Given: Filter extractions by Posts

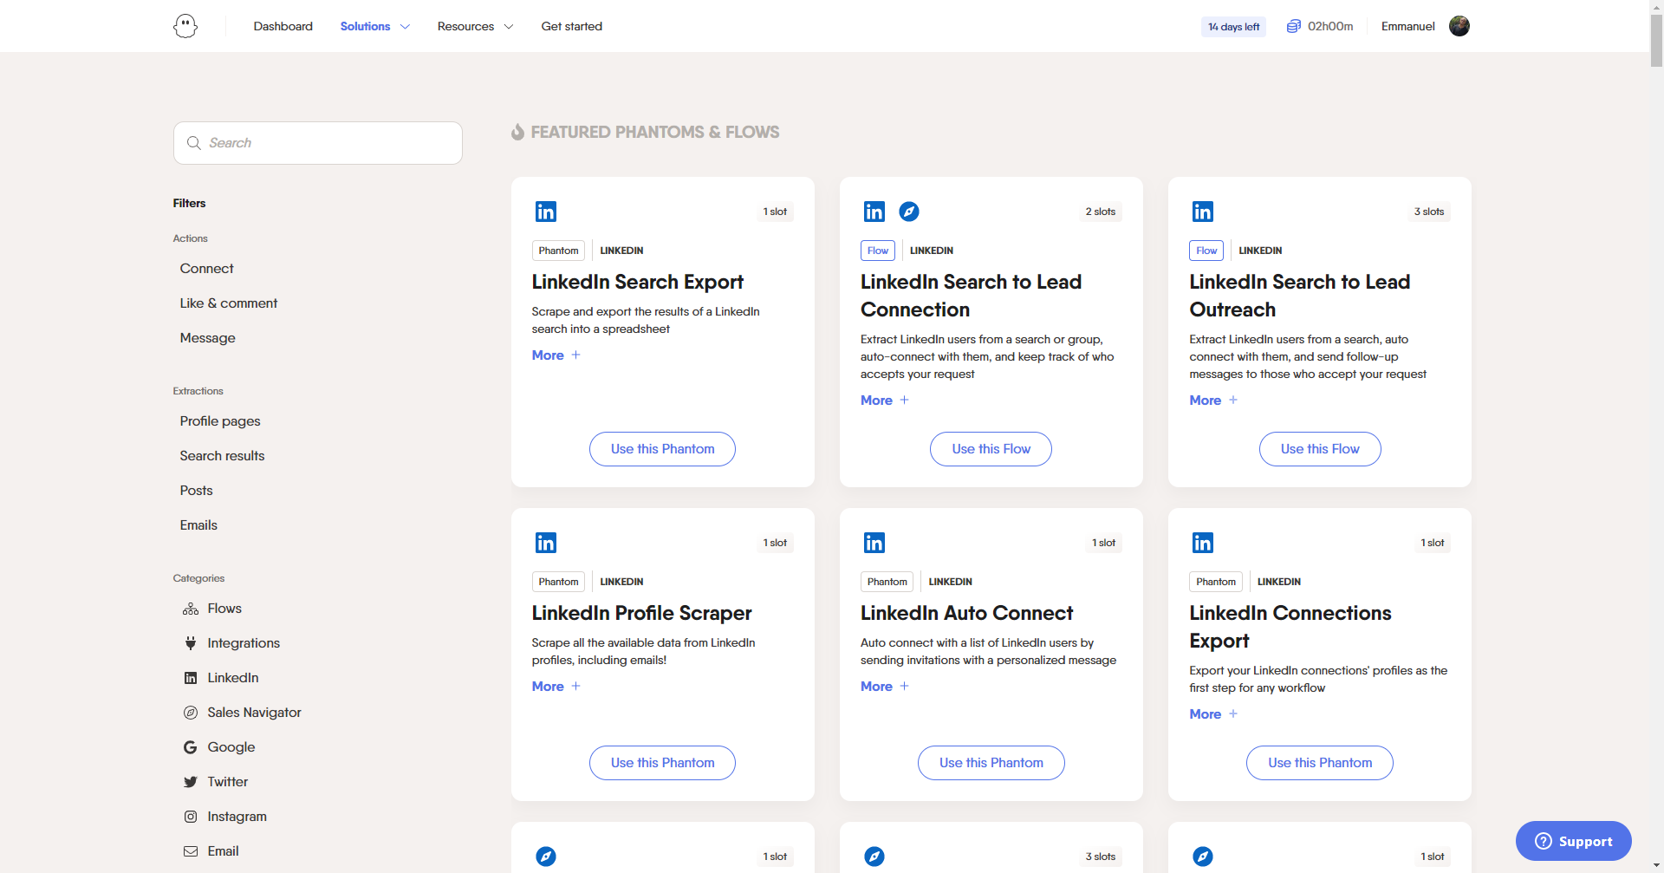Looking at the screenshot, I should (x=196, y=491).
